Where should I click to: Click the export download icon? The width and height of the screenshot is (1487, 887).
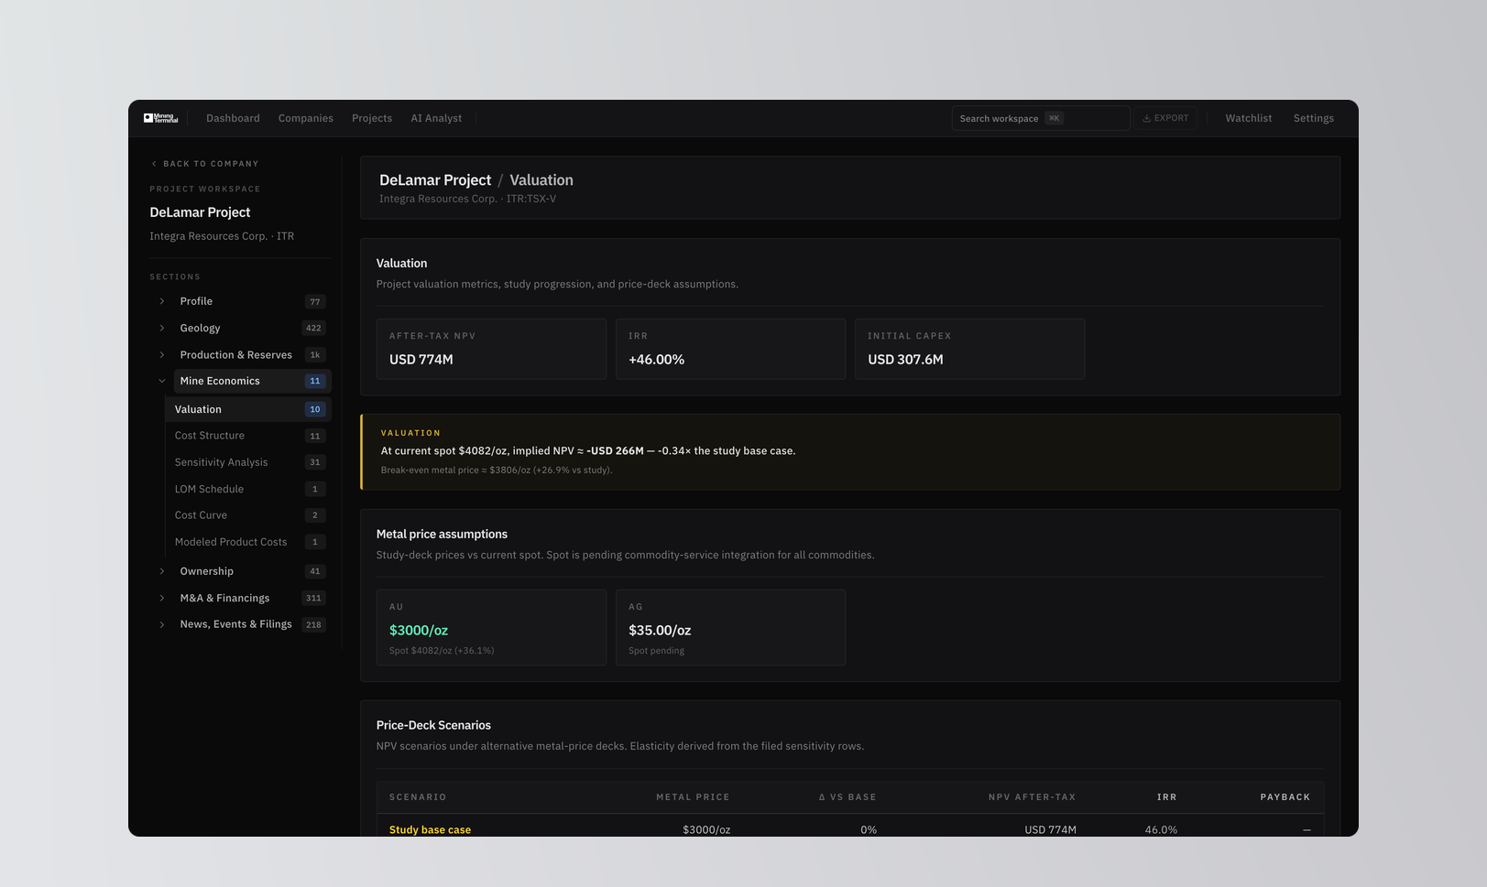pyautogui.click(x=1146, y=118)
